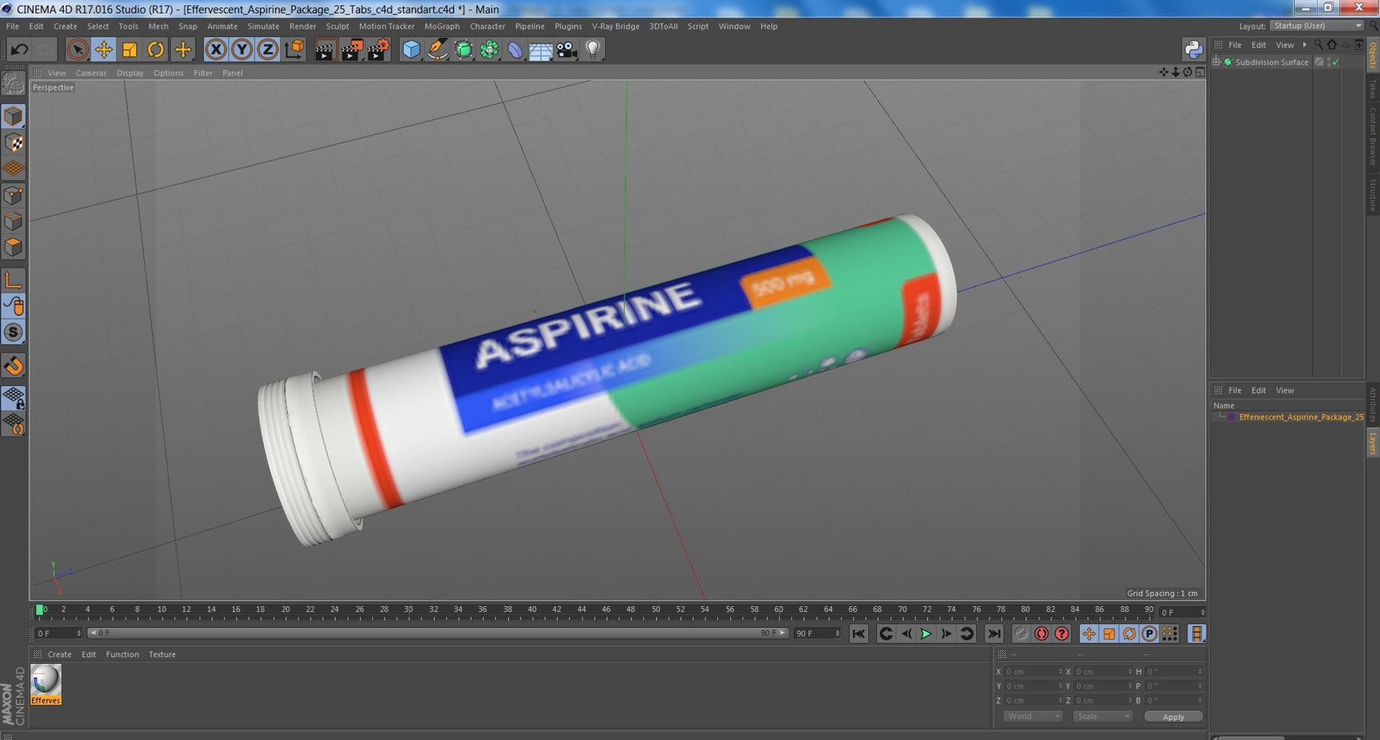Switch coordinate system icon
Viewport: 1380px width, 740px height.
tap(295, 50)
